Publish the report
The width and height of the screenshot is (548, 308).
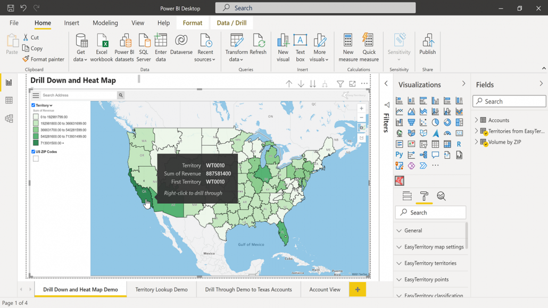pyautogui.click(x=427, y=44)
